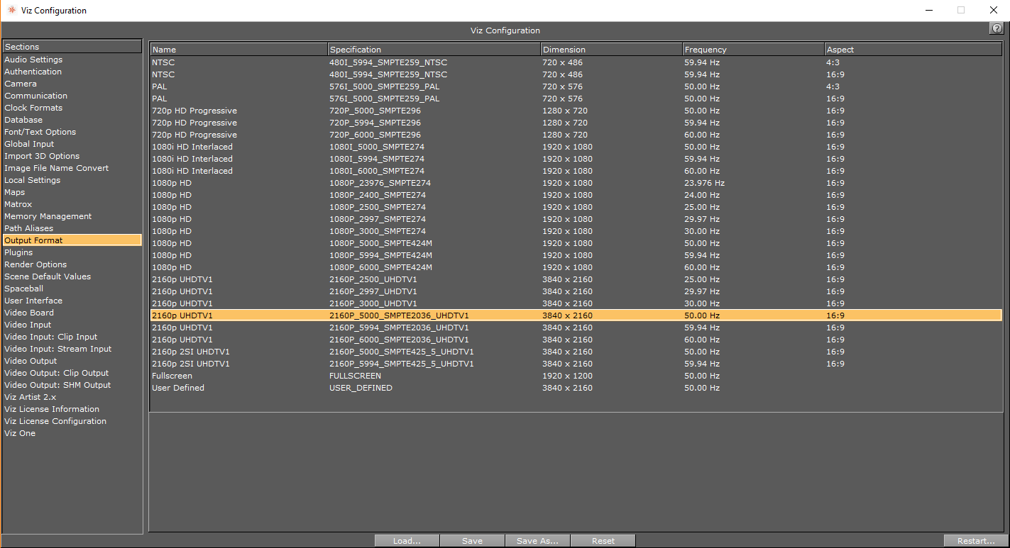
Task: Select the USER_DEFINED output format row
Action: point(576,388)
